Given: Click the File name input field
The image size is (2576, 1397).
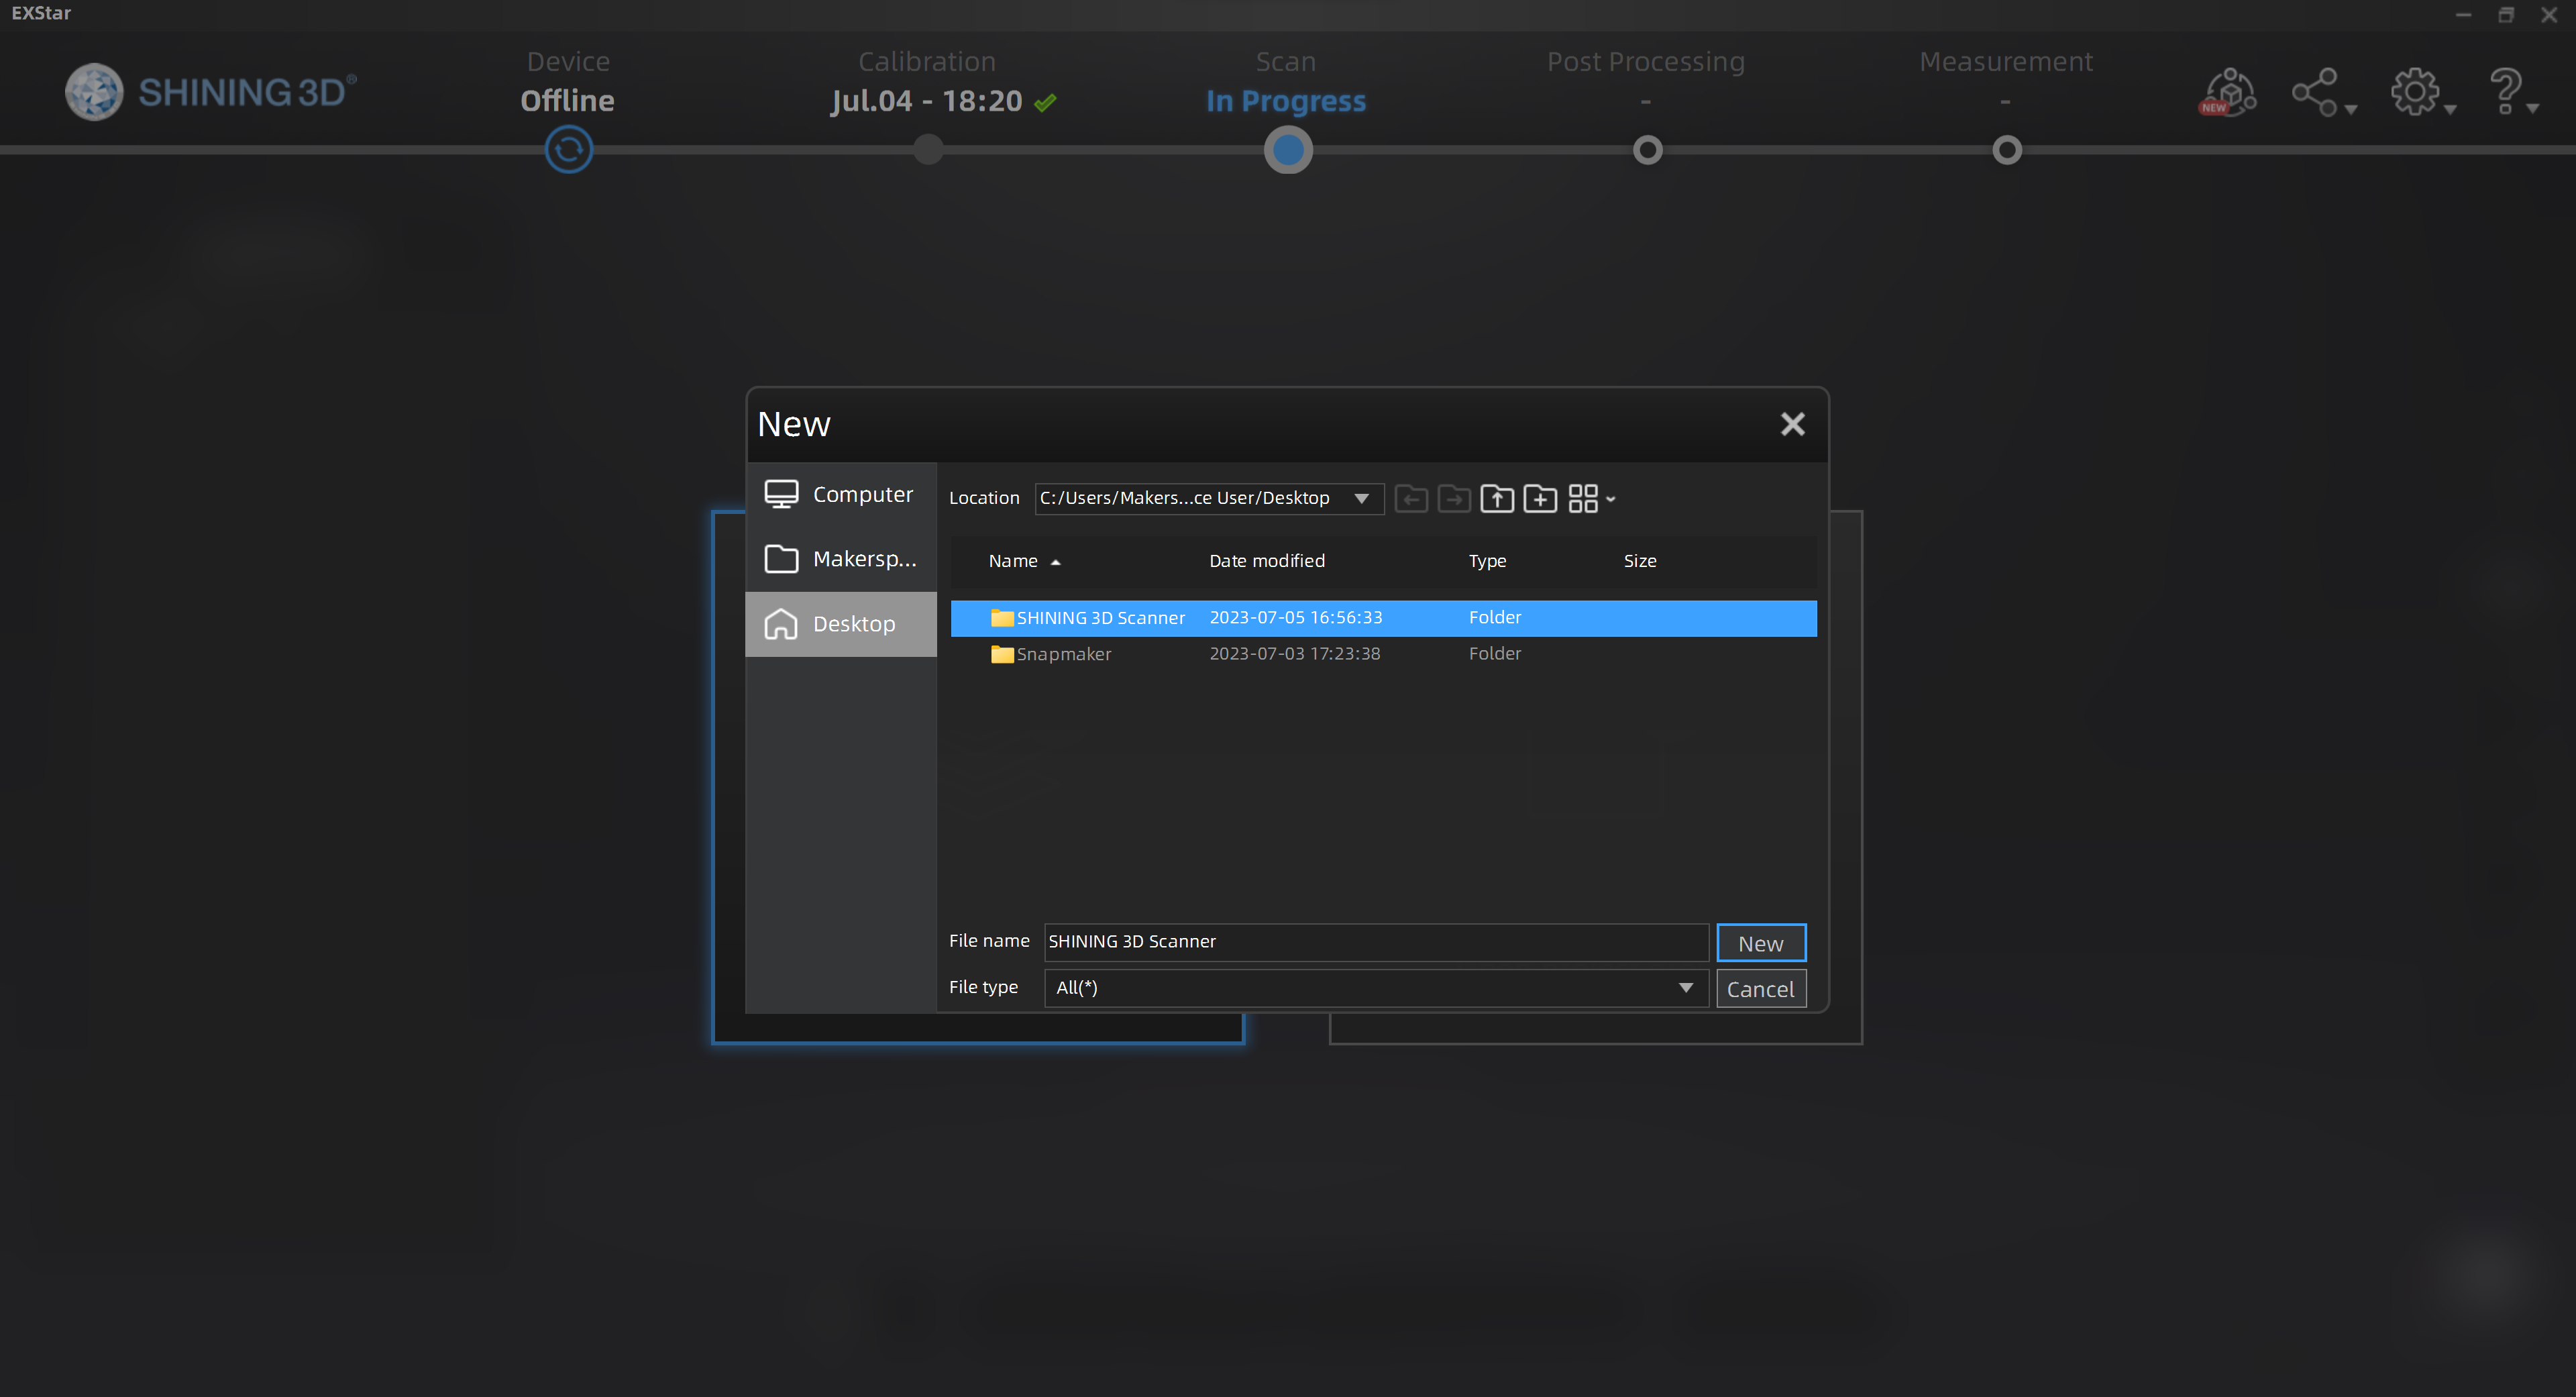Looking at the screenshot, I should point(1375,942).
